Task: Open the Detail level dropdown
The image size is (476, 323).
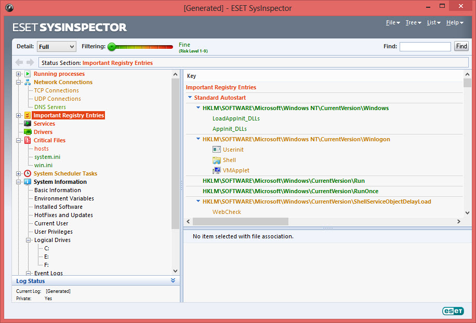Action: coord(56,47)
